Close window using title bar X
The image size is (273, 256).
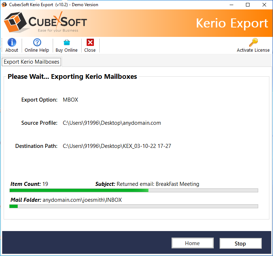pyautogui.click(x=264, y=5)
